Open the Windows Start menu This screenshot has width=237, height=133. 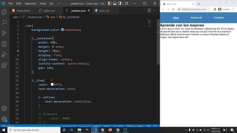[3, 130]
